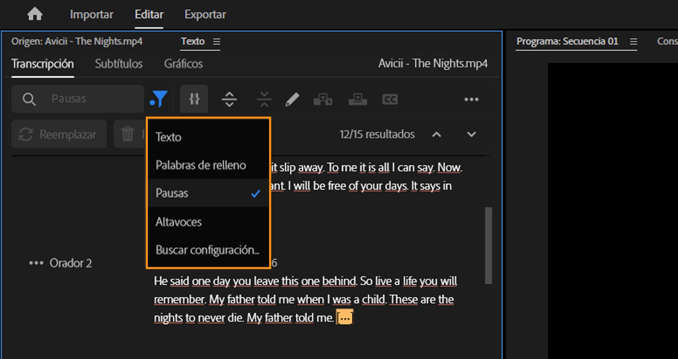This screenshot has height=359, width=678.
Task: Toggle the pauses bracket button in toolbar
Action: pos(194,99)
